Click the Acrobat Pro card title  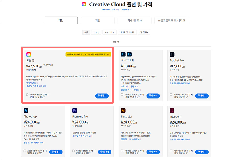(x=177, y=60)
